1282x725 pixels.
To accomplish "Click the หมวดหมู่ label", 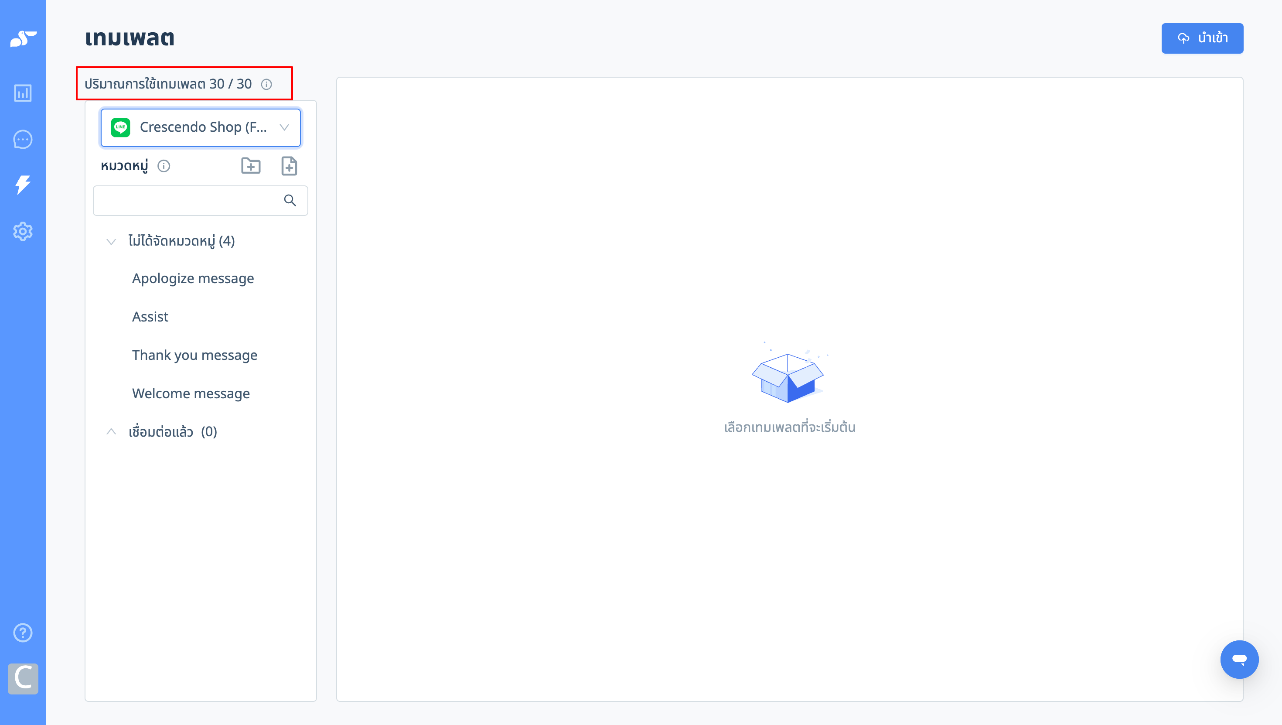I will (x=124, y=166).
